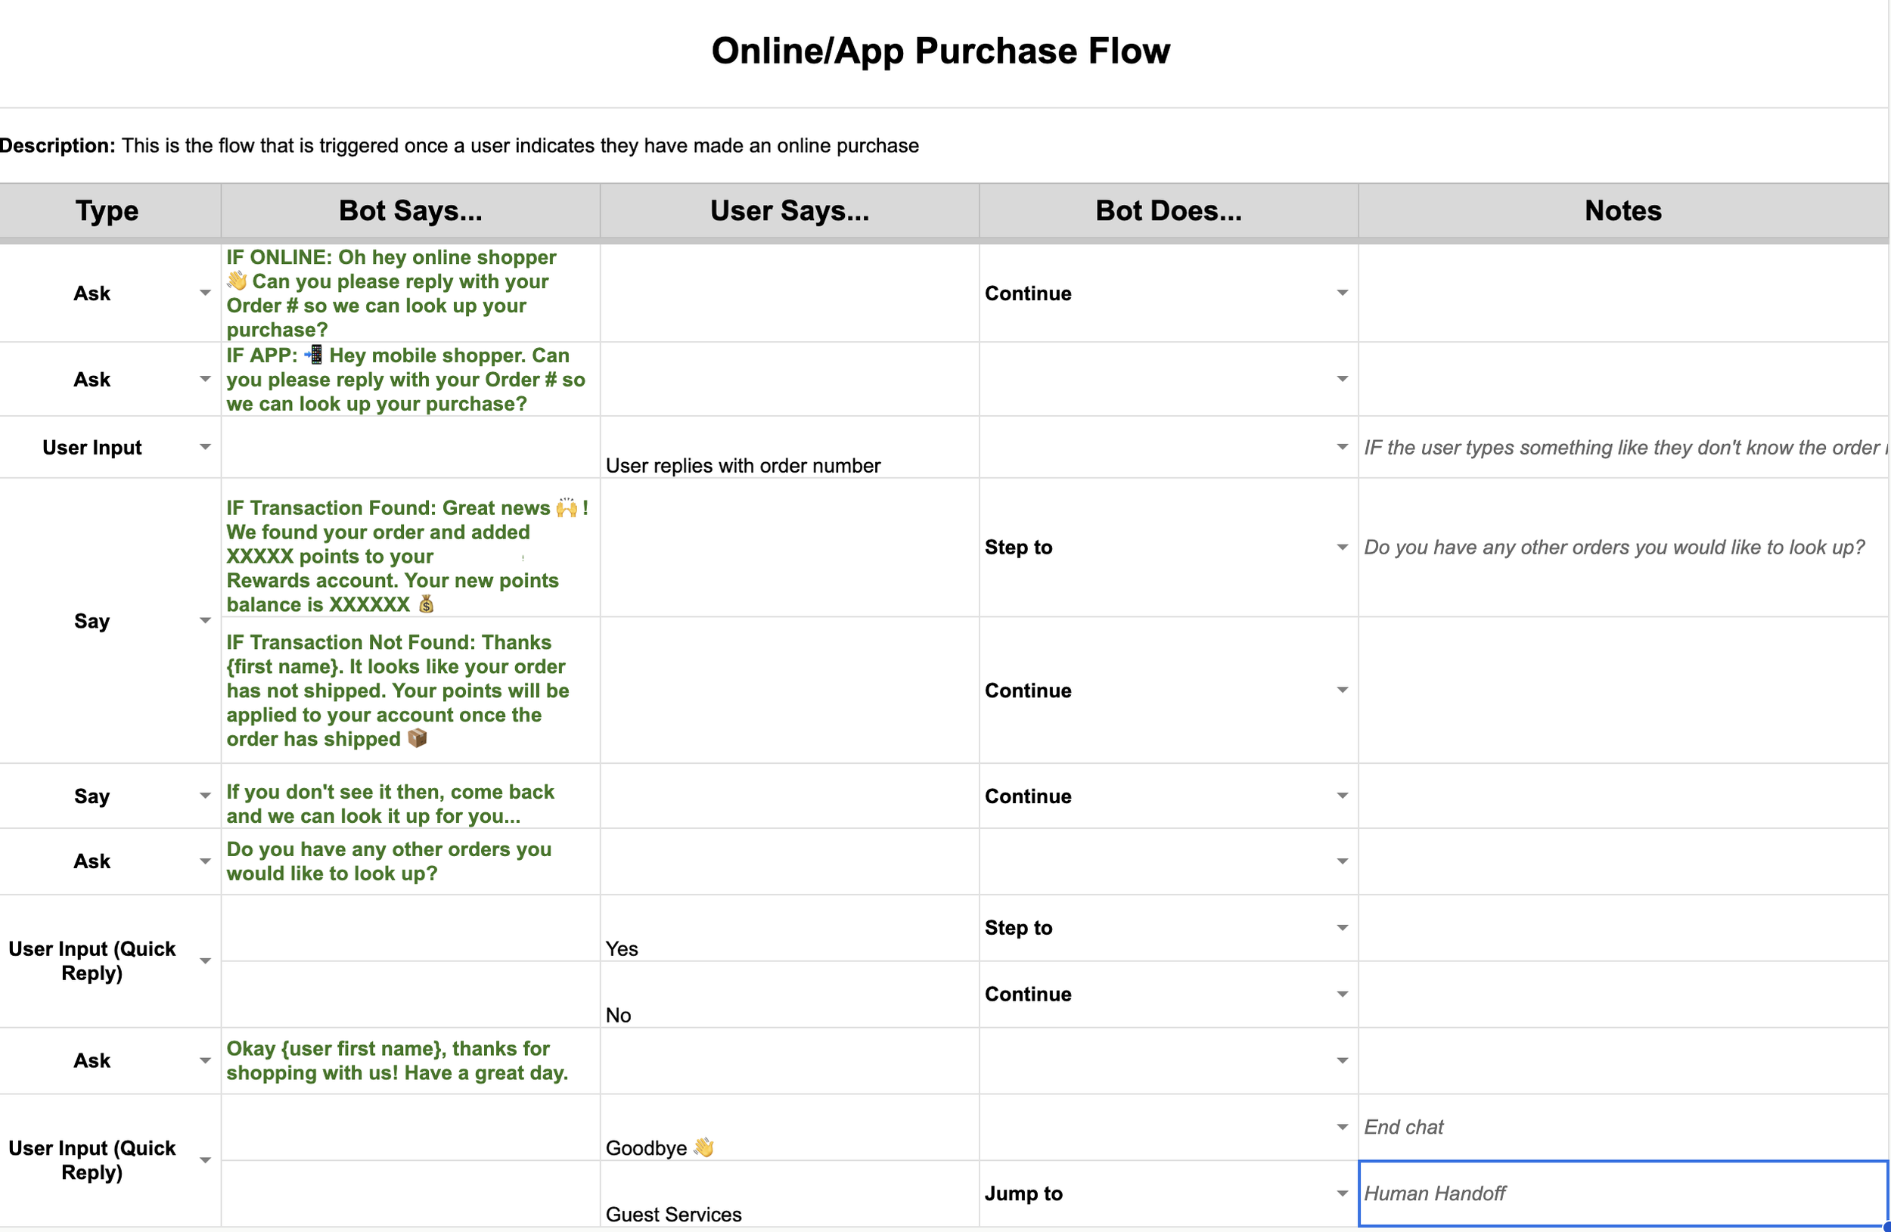The height and width of the screenshot is (1232, 1891).
Task: Open Bot Does dropdown on Yes row
Action: pos(1342,928)
